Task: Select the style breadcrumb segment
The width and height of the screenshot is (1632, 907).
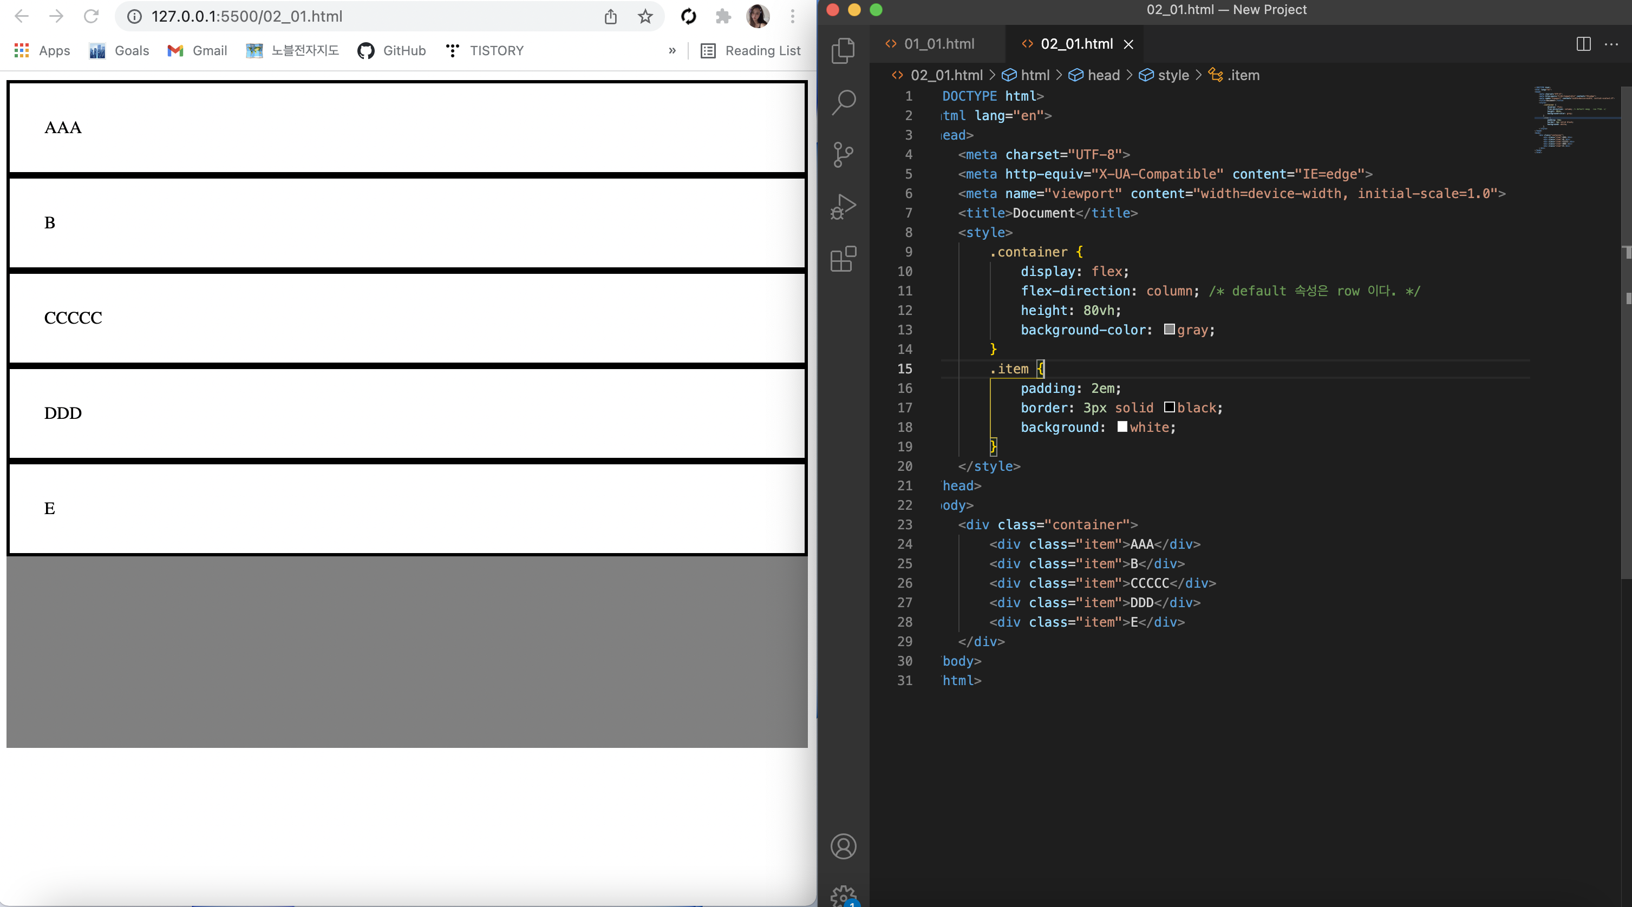Action: coord(1173,75)
